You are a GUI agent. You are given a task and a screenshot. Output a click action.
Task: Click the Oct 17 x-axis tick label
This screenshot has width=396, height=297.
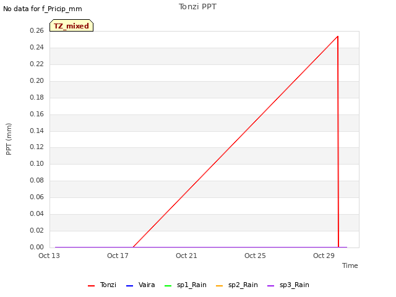(118, 256)
